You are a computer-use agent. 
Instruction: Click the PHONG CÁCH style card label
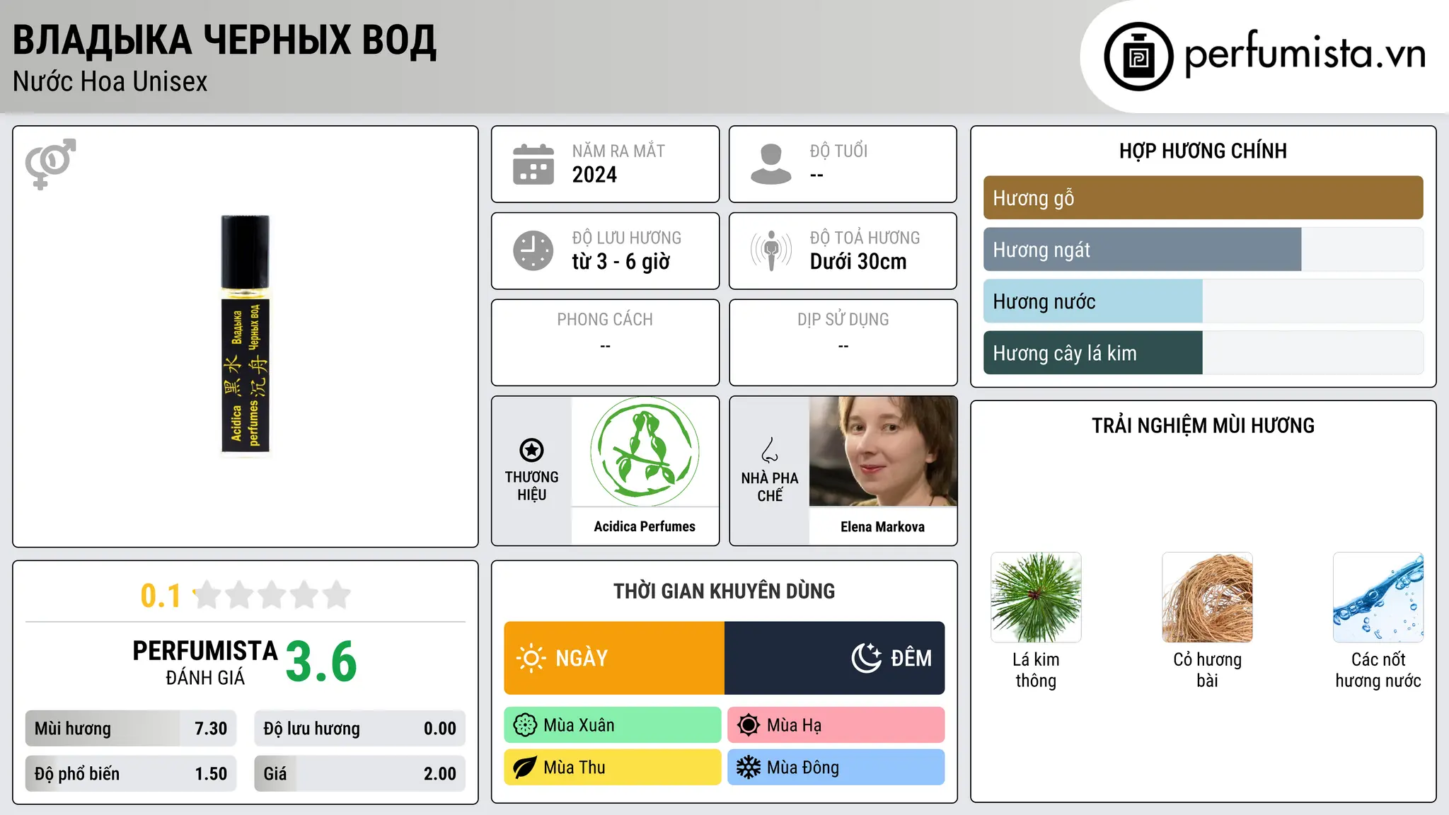(x=605, y=320)
